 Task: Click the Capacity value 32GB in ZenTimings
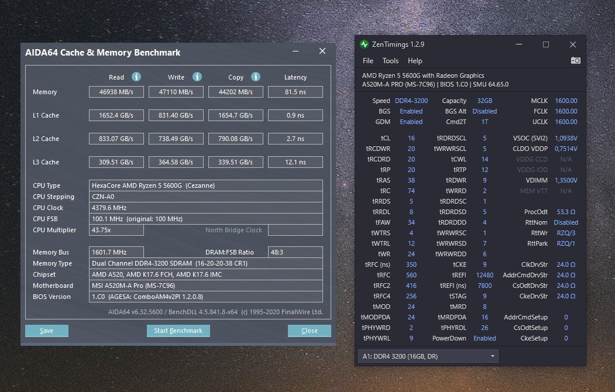pyautogui.click(x=485, y=101)
